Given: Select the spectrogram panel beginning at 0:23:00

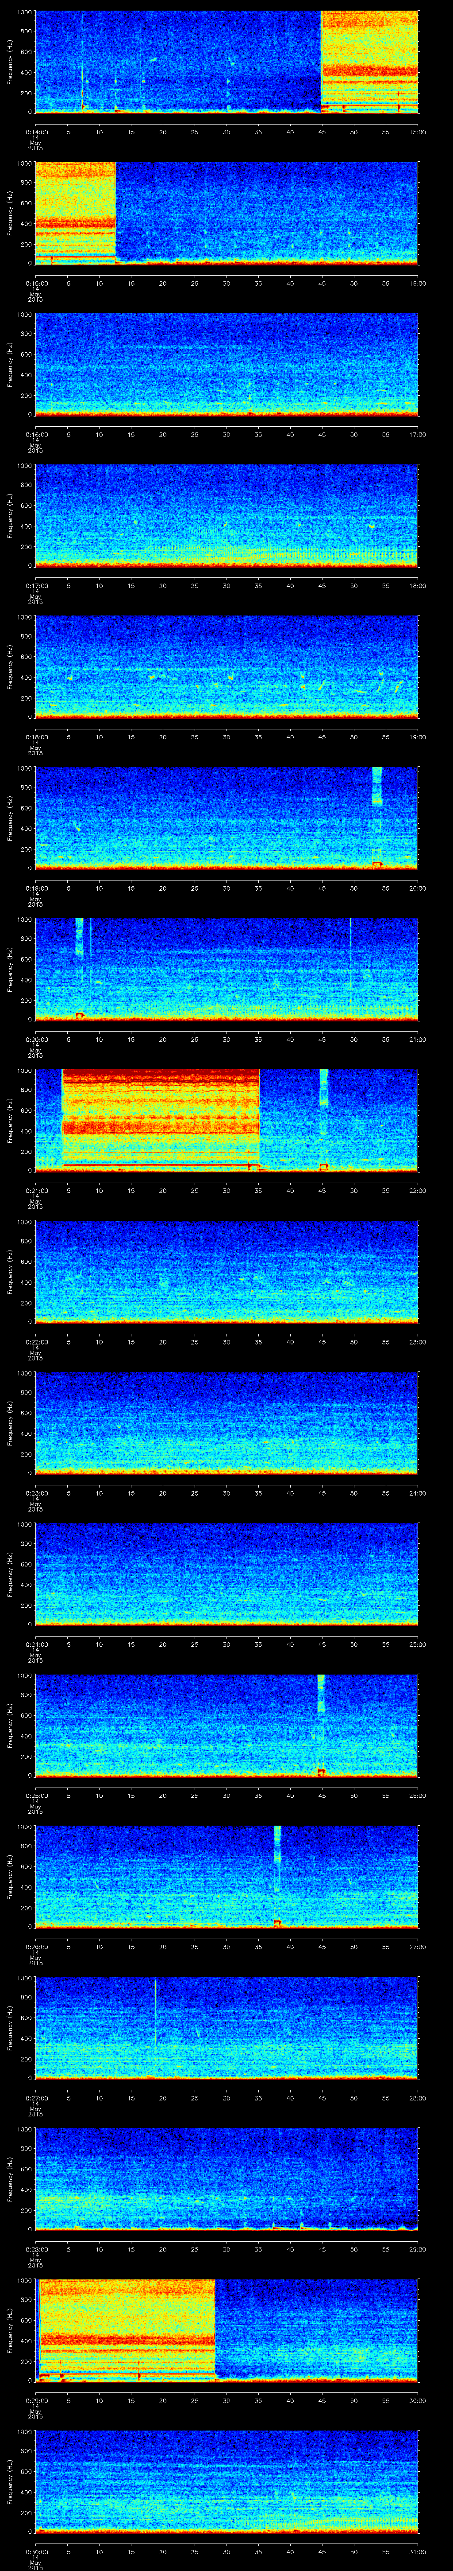Looking at the screenshot, I should [227, 1422].
